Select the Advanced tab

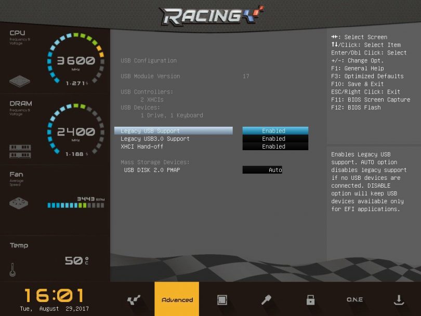click(177, 300)
